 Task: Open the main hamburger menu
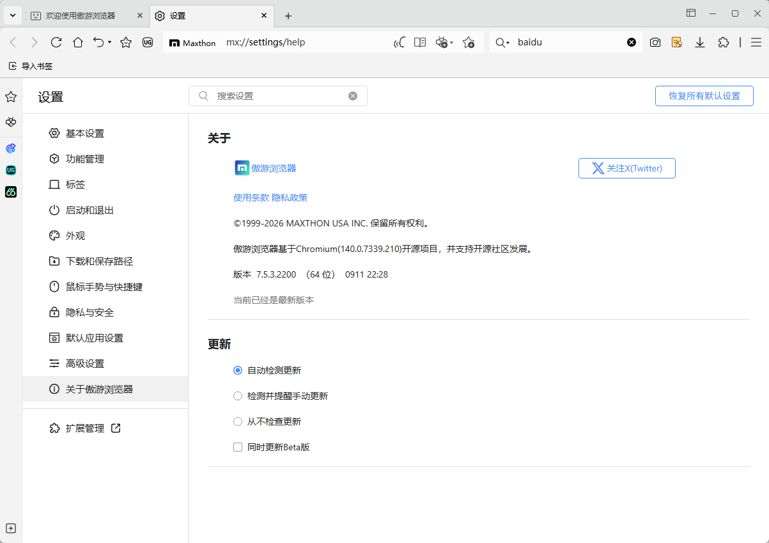pos(756,42)
